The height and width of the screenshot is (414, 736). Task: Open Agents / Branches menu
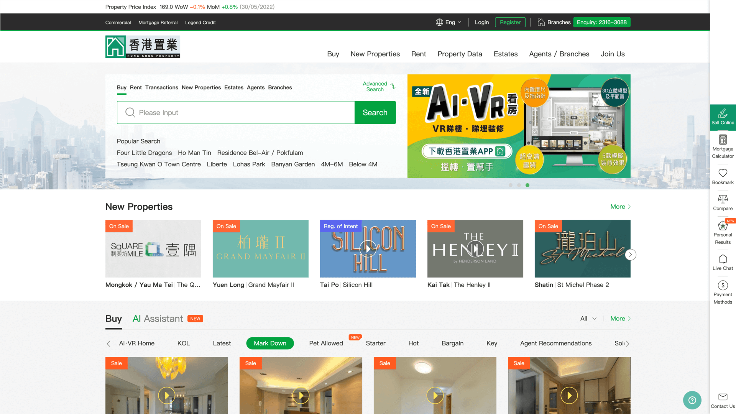(x=559, y=54)
